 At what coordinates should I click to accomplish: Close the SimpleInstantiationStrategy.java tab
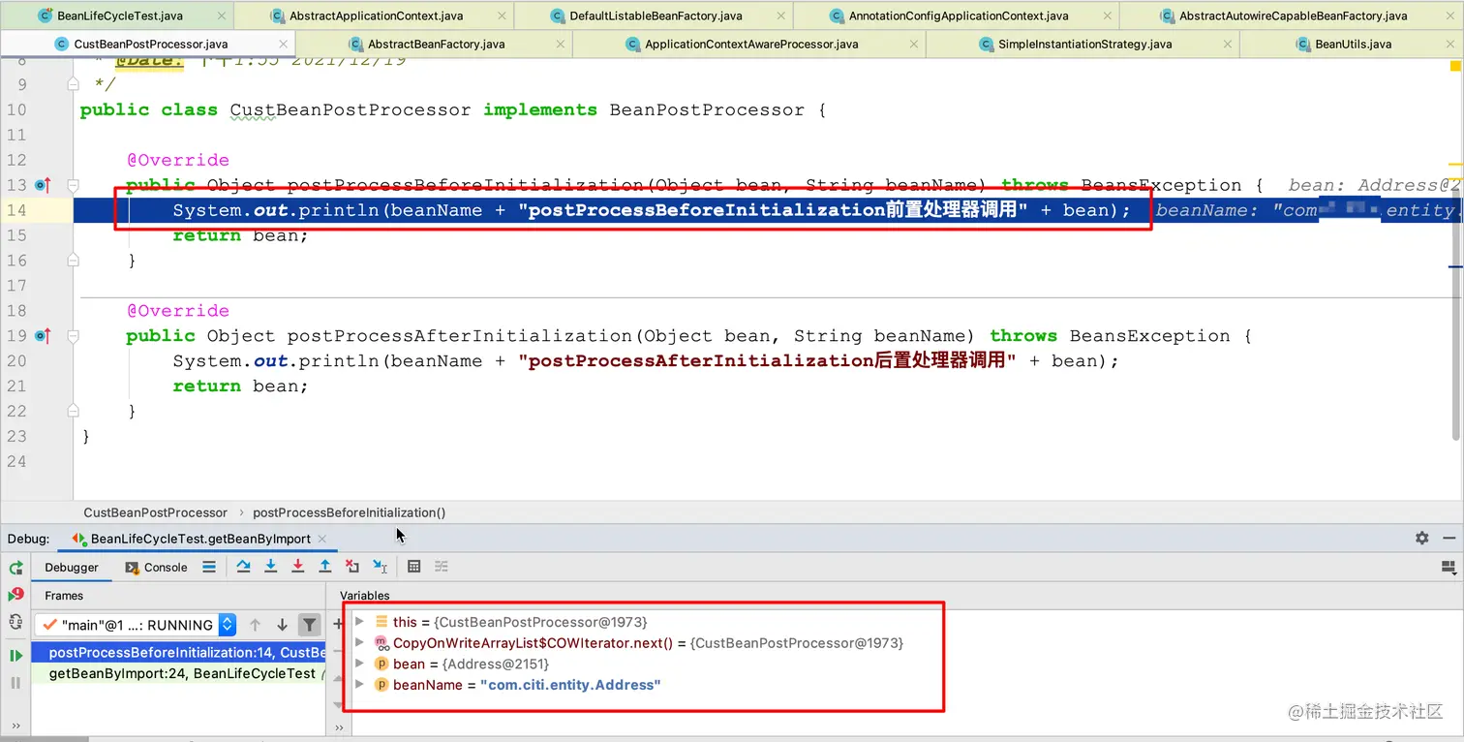pos(1228,44)
